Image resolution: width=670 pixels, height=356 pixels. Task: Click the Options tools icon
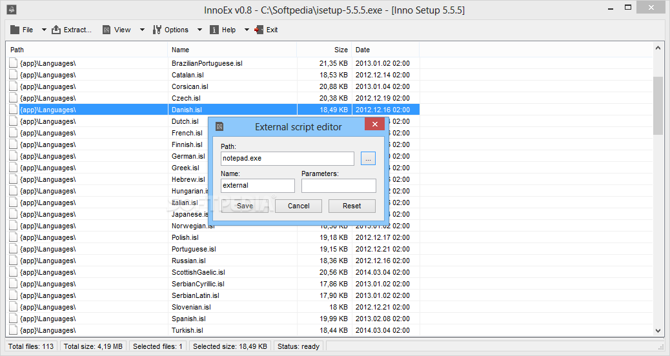[x=157, y=30]
